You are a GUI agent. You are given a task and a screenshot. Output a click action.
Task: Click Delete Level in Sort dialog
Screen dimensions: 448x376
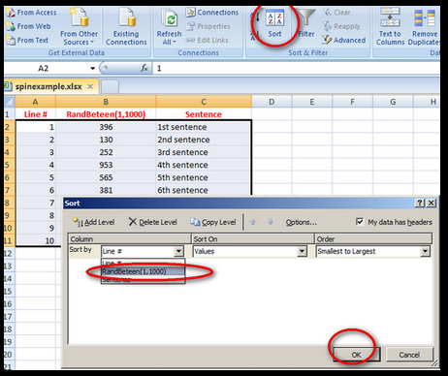(153, 222)
